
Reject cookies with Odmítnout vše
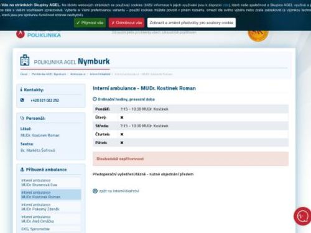click(x=127, y=23)
